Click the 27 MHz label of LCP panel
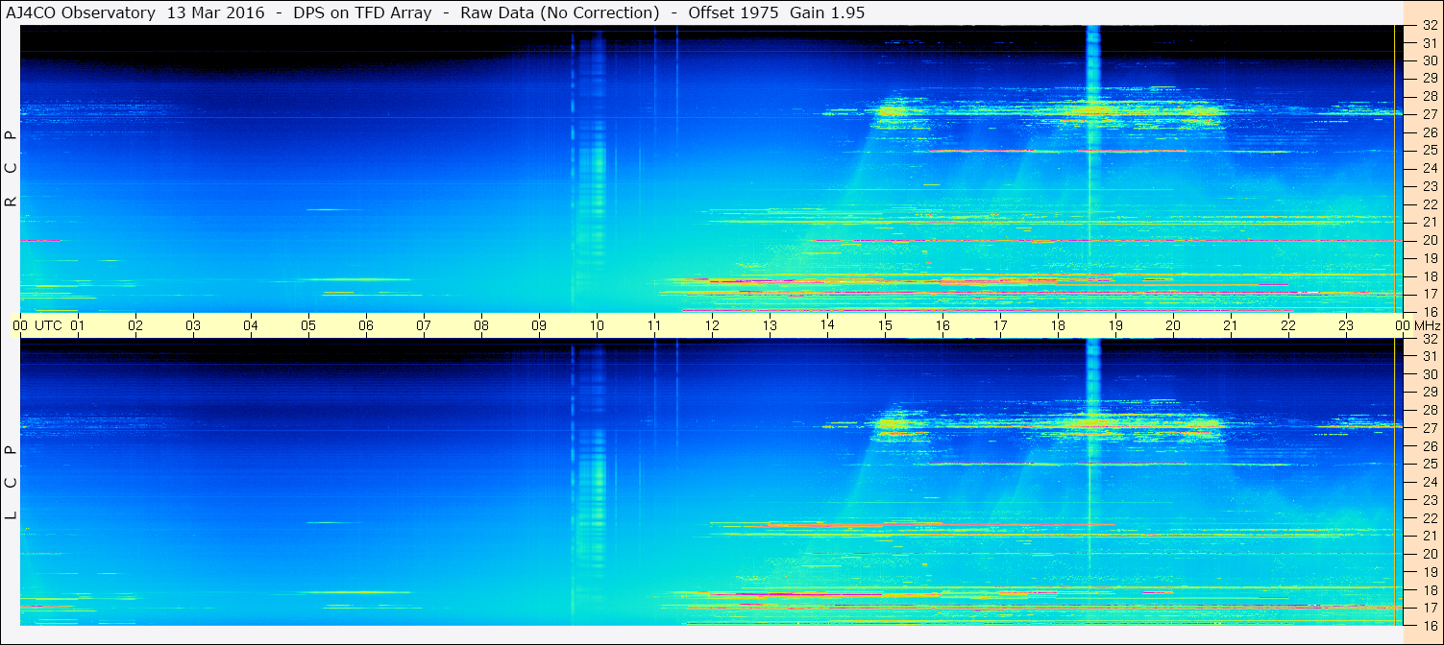Screen dimensions: 1444x645 point(1430,428)
